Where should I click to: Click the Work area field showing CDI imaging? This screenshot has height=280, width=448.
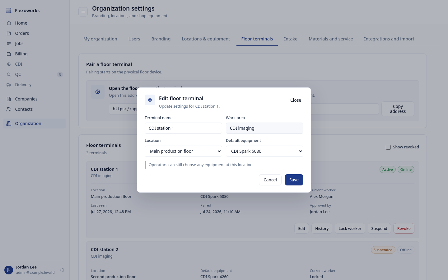(x=264, y=128)
